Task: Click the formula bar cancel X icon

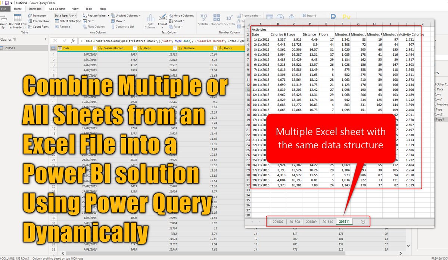Action: point(55,41)
